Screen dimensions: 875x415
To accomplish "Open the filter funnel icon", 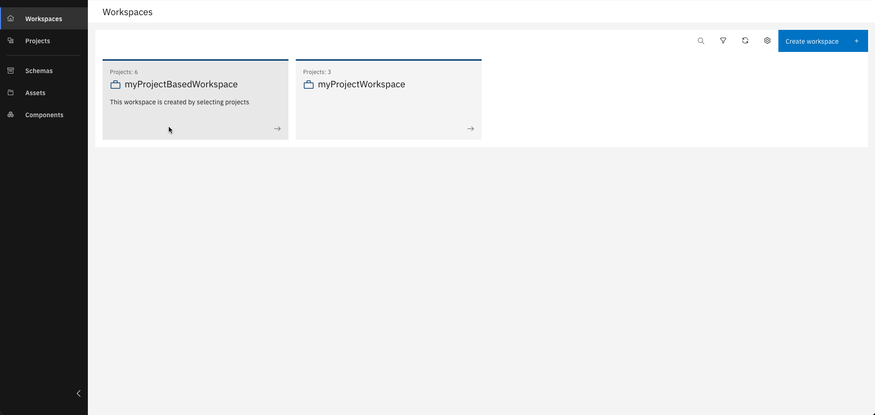I will coord(723,41).
